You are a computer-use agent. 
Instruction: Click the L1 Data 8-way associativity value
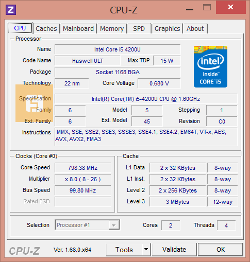(x=223, y=168)
